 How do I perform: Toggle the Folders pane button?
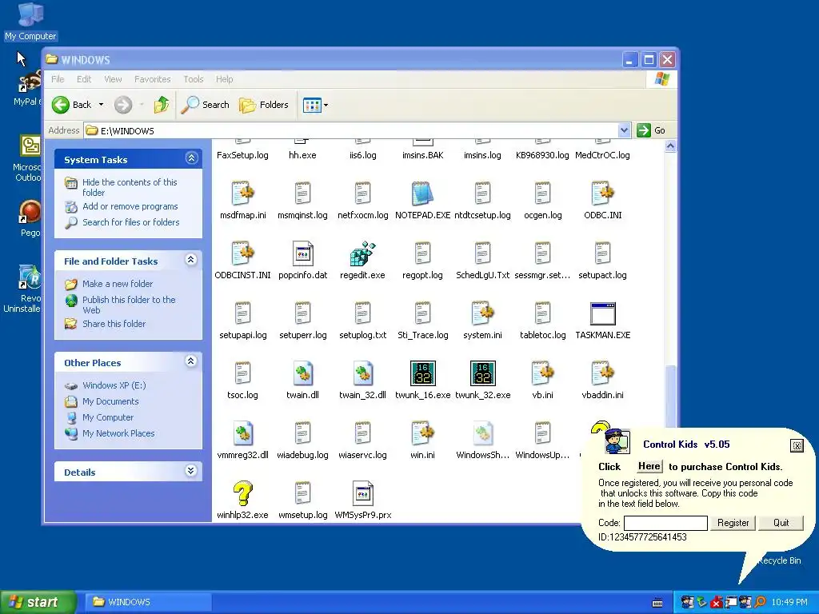[264, 105]
